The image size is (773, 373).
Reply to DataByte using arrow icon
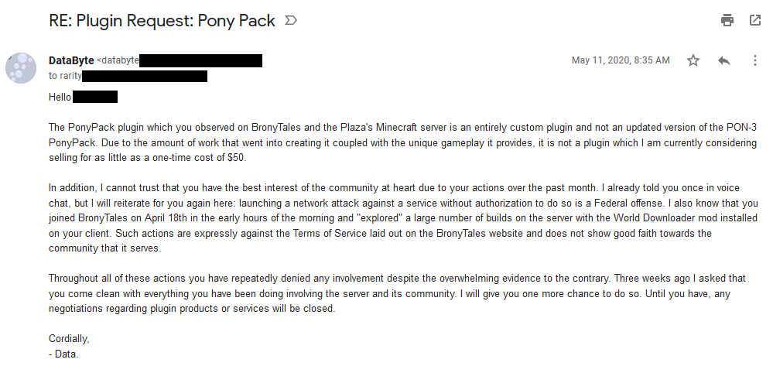coord(723,60)
